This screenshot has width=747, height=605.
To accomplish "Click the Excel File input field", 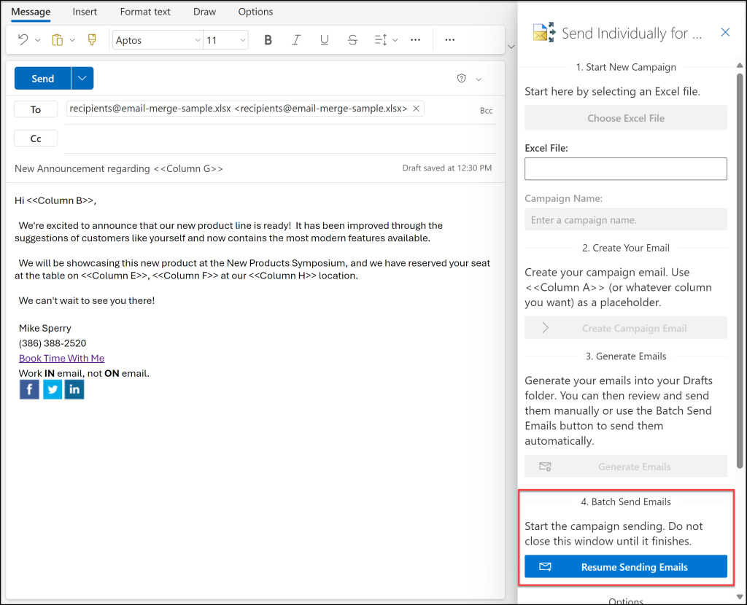I will click(626, 169).
